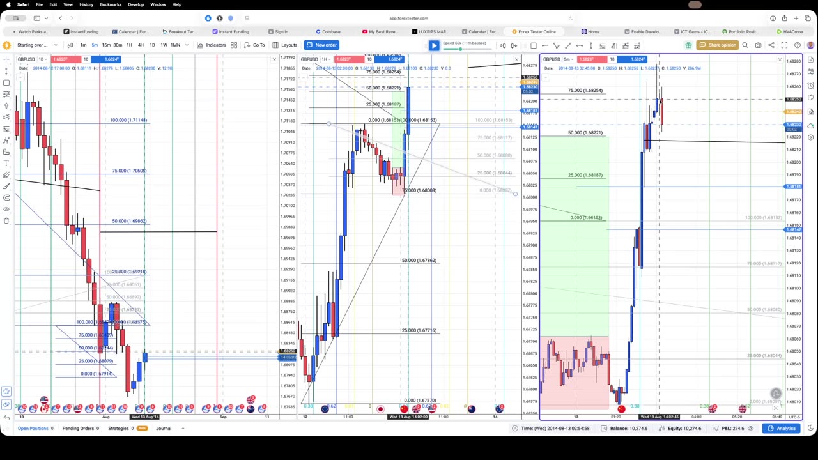Screen dimensions: 818x460
Task: Select the horizontal ray line tool
Action: pyautogui.click(x=545, y=45)
